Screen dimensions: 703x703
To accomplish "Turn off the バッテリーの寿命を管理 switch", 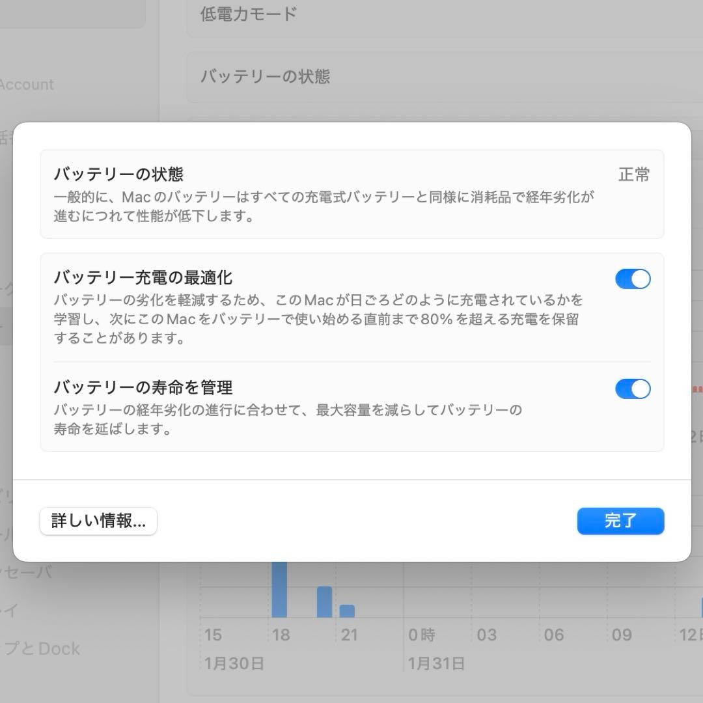I will click(x=632, y=389).
